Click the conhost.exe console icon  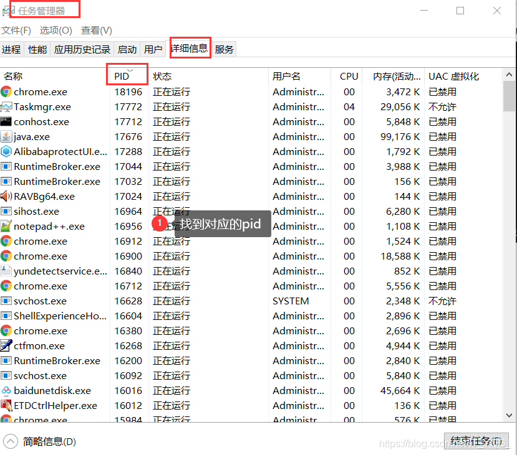pos(6,121)
